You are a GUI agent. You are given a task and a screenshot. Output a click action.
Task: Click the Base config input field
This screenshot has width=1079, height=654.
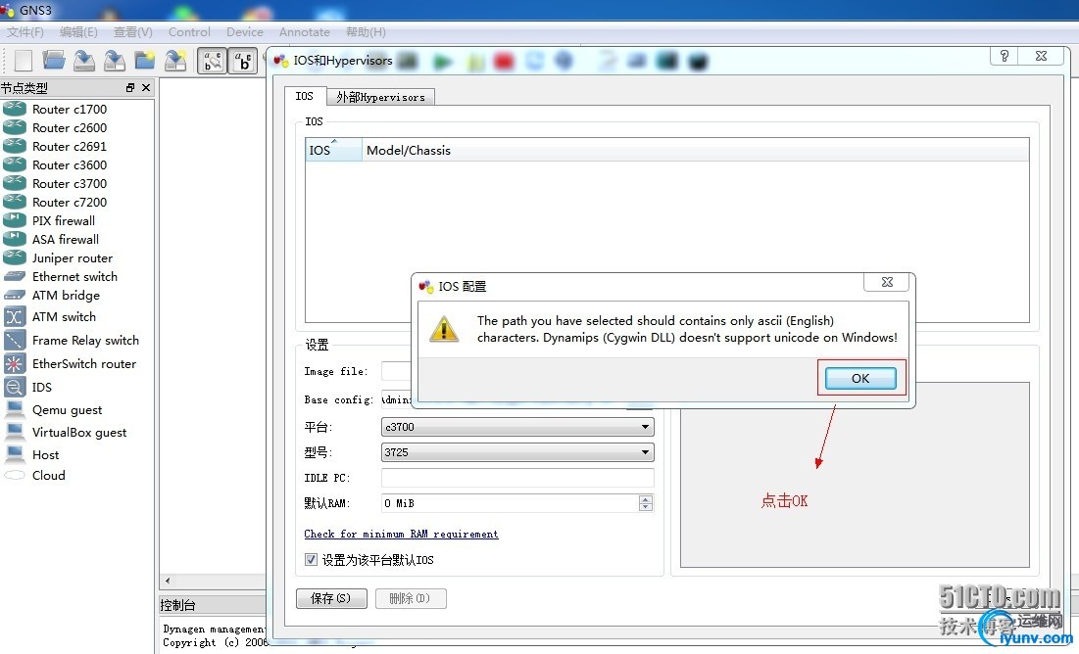pos(398,399)
